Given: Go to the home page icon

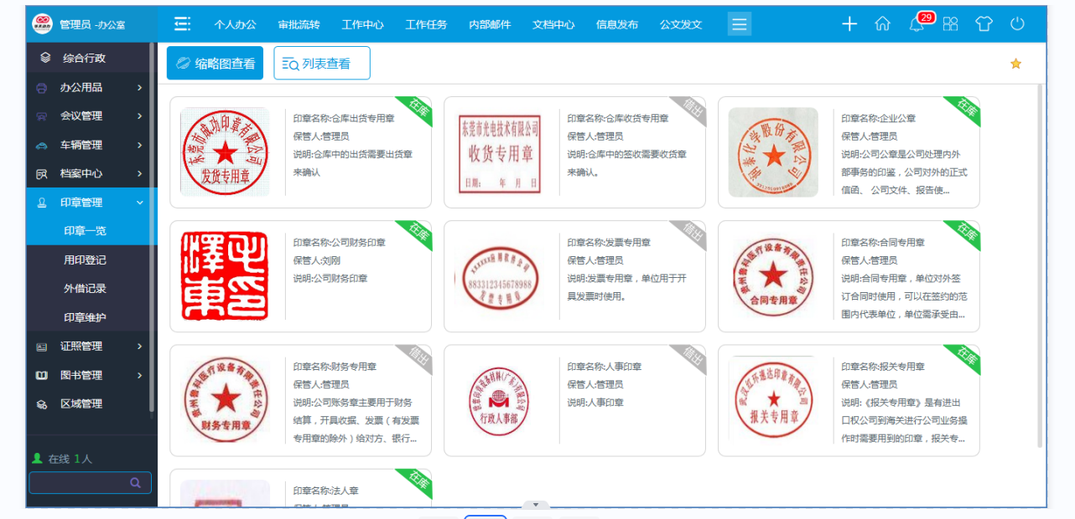Looking at the screenshot, I should pyautogui.click(x=882, y=24).
